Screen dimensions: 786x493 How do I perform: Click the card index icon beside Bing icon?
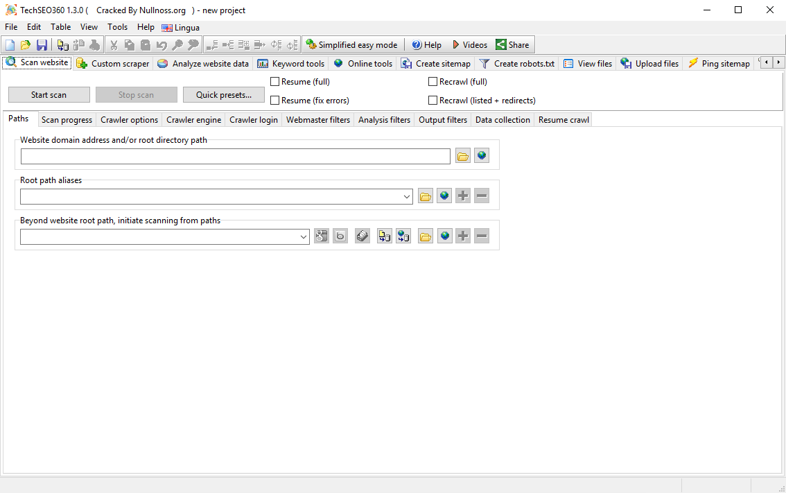pyautogui.click(x=363, y=236)
